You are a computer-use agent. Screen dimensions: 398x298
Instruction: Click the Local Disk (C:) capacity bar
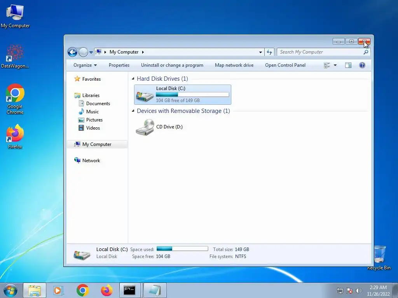click(x=192, y=95)
